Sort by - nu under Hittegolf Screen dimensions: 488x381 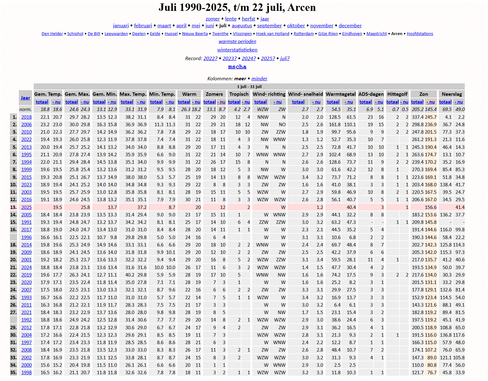coord(404,102)
